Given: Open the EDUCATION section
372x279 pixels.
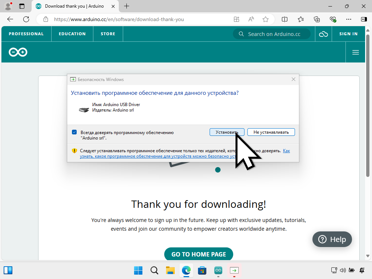Looking at the screenshot, I should (x=72, y=34).
